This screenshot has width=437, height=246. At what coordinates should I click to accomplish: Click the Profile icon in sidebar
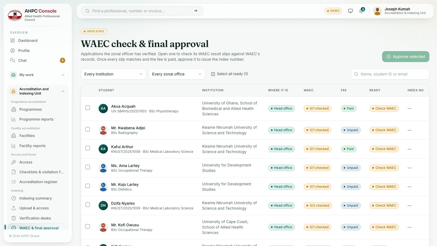click(x=13, y=51)
